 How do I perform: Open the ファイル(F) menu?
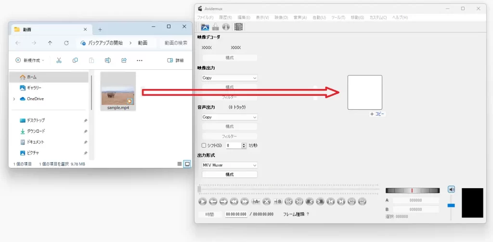(x=205, y=17)
